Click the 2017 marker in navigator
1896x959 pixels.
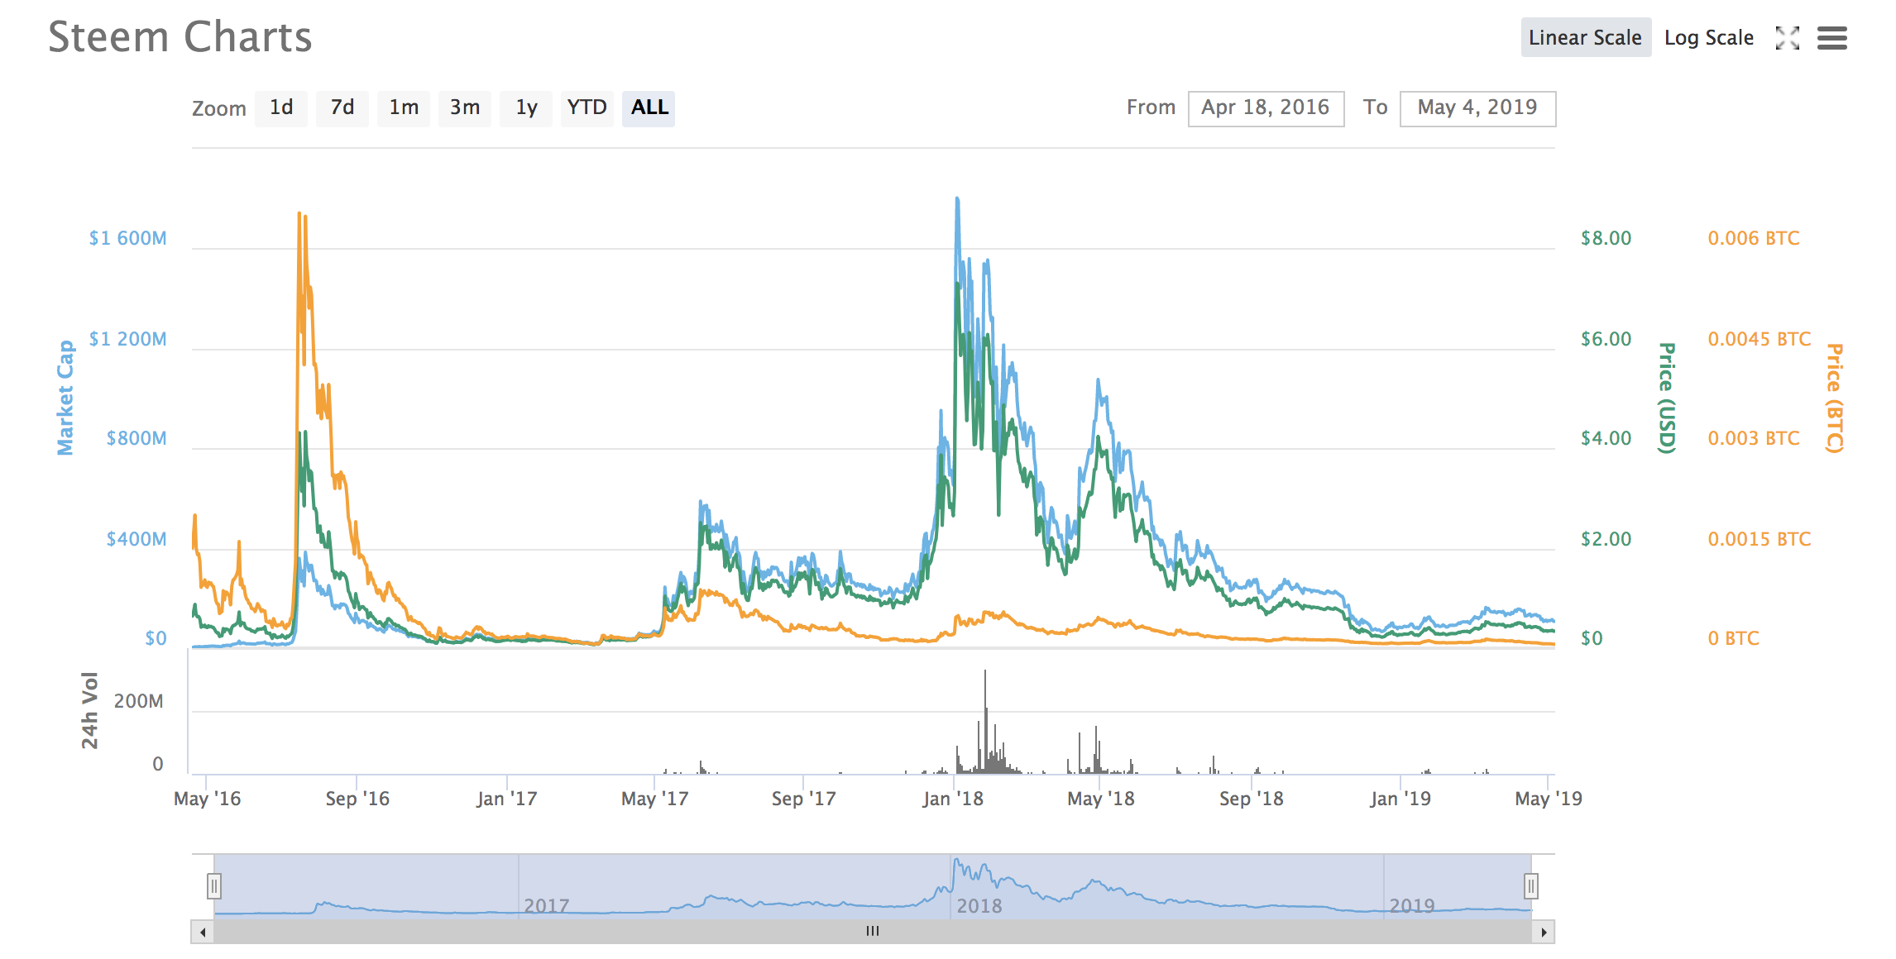(x=547, y=906)
